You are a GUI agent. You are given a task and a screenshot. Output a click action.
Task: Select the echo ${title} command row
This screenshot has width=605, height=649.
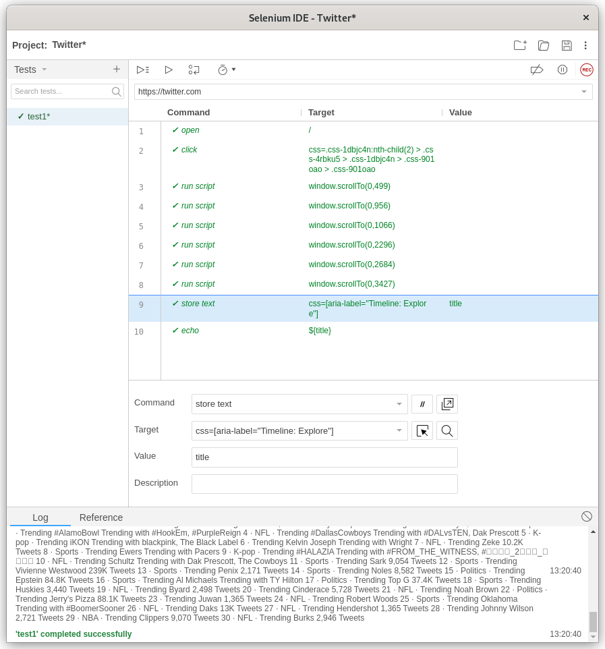click(x=364, y=331)
